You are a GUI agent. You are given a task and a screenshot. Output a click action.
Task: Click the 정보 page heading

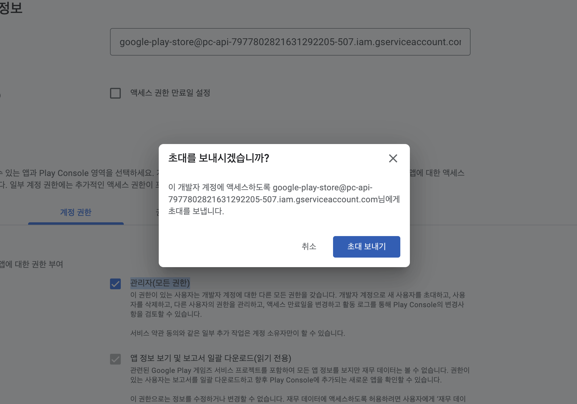pyautogui.click(x=11, y=8)
